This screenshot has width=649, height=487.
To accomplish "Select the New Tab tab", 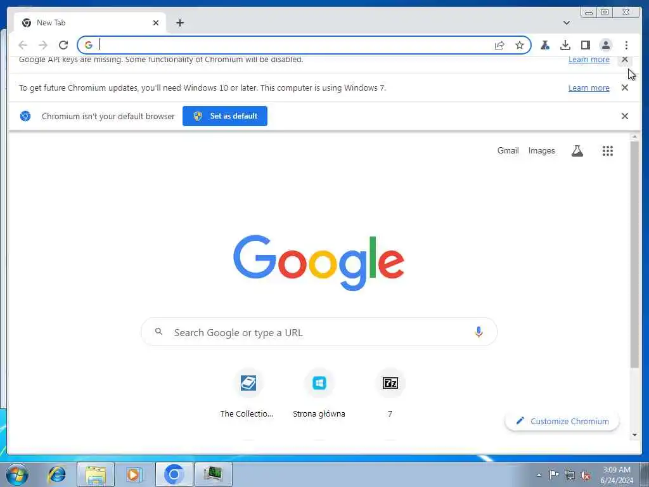I will tap(89, 23).
